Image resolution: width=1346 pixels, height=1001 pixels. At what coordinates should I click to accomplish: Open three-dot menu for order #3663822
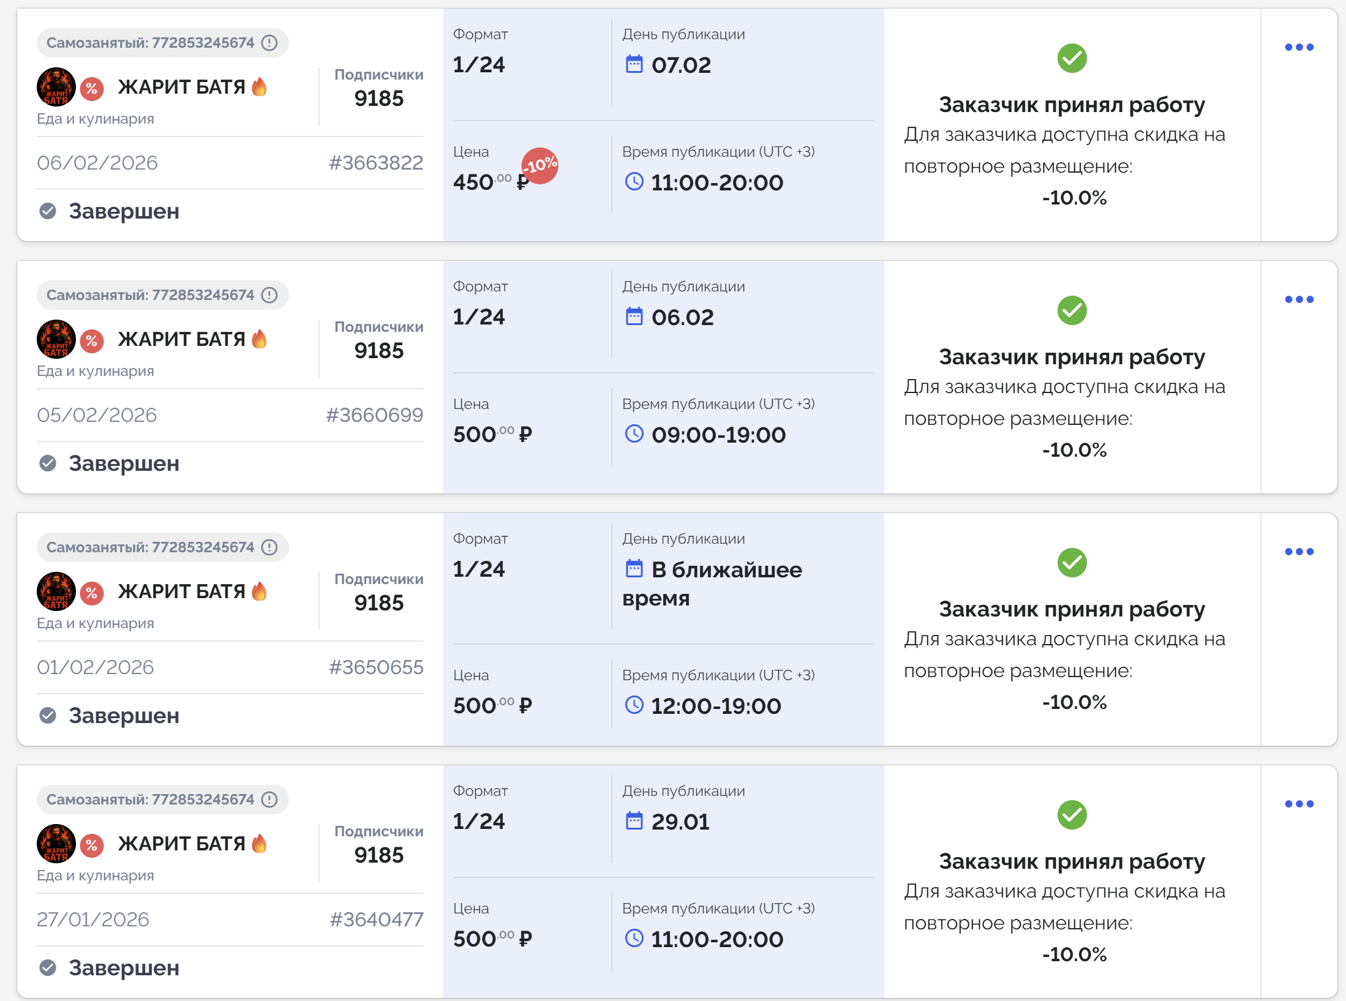pyautogui.click(x=1299, y=47)
